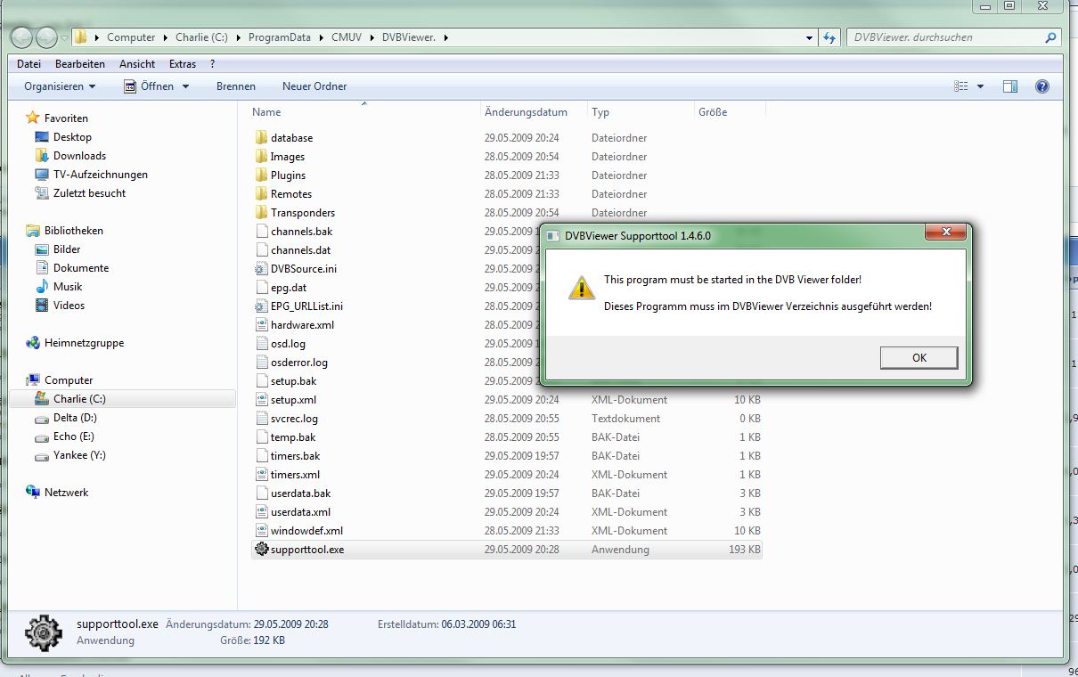Open the Datei menu
Screen dimensions: 1078x677
(x=29, y=64)
